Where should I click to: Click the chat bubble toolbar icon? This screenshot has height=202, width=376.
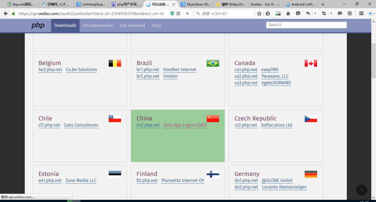coord(340,13)
